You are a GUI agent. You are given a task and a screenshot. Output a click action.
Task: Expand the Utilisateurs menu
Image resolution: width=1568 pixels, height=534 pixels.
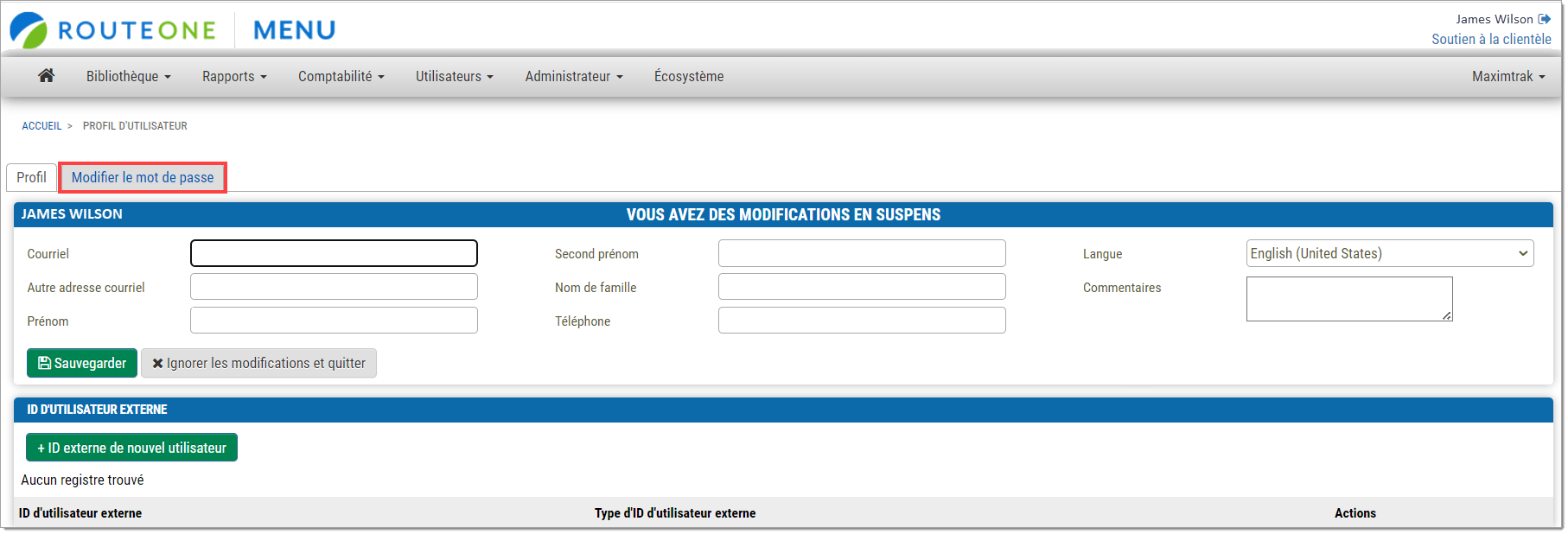click(454, 76)
